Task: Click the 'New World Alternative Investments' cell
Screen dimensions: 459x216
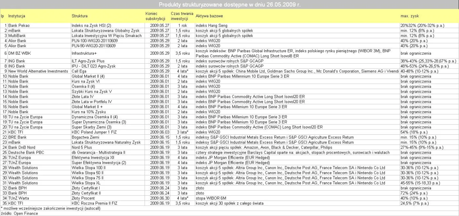Action: 37,71
